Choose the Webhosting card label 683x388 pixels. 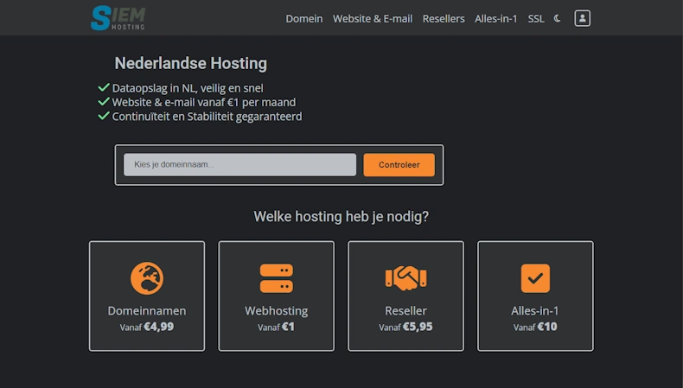coord(276,311)
